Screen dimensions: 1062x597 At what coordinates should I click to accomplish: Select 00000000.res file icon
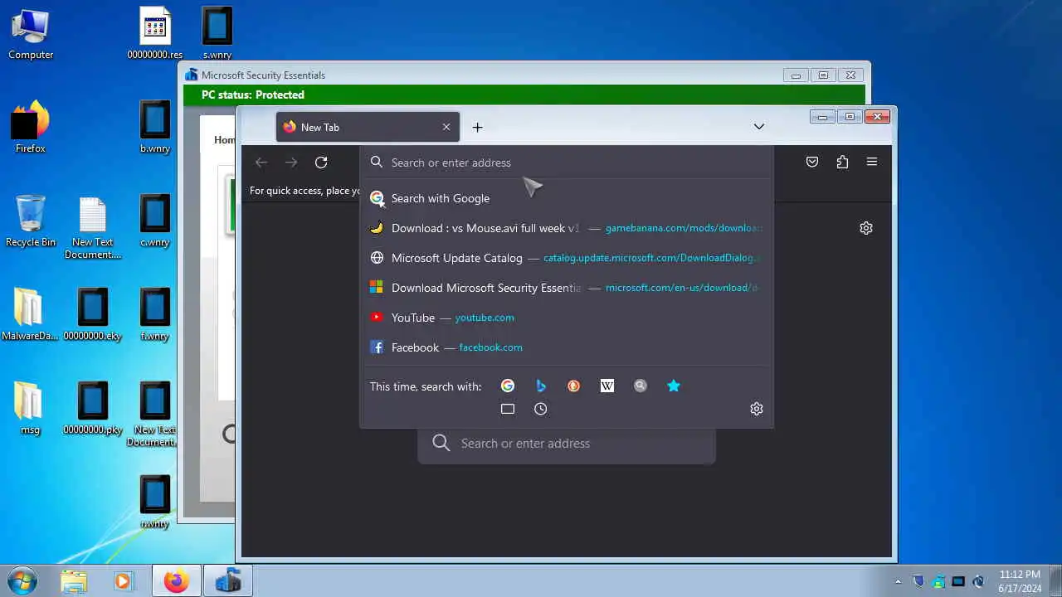pyautogui.click(x=155, y=35)
